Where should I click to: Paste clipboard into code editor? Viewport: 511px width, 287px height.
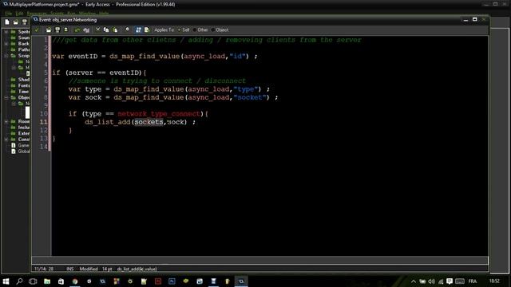tap(115, 30)
